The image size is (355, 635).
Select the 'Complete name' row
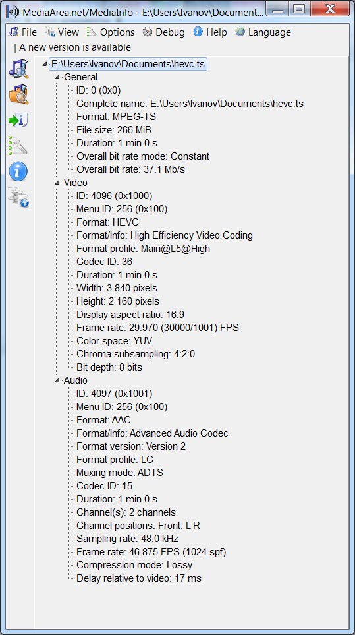190,104
